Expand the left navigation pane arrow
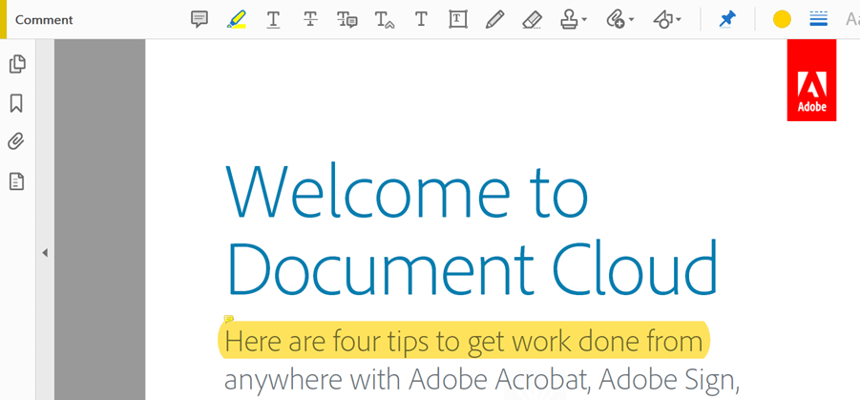Screen dimensions: 860x400 coord(45,252)
